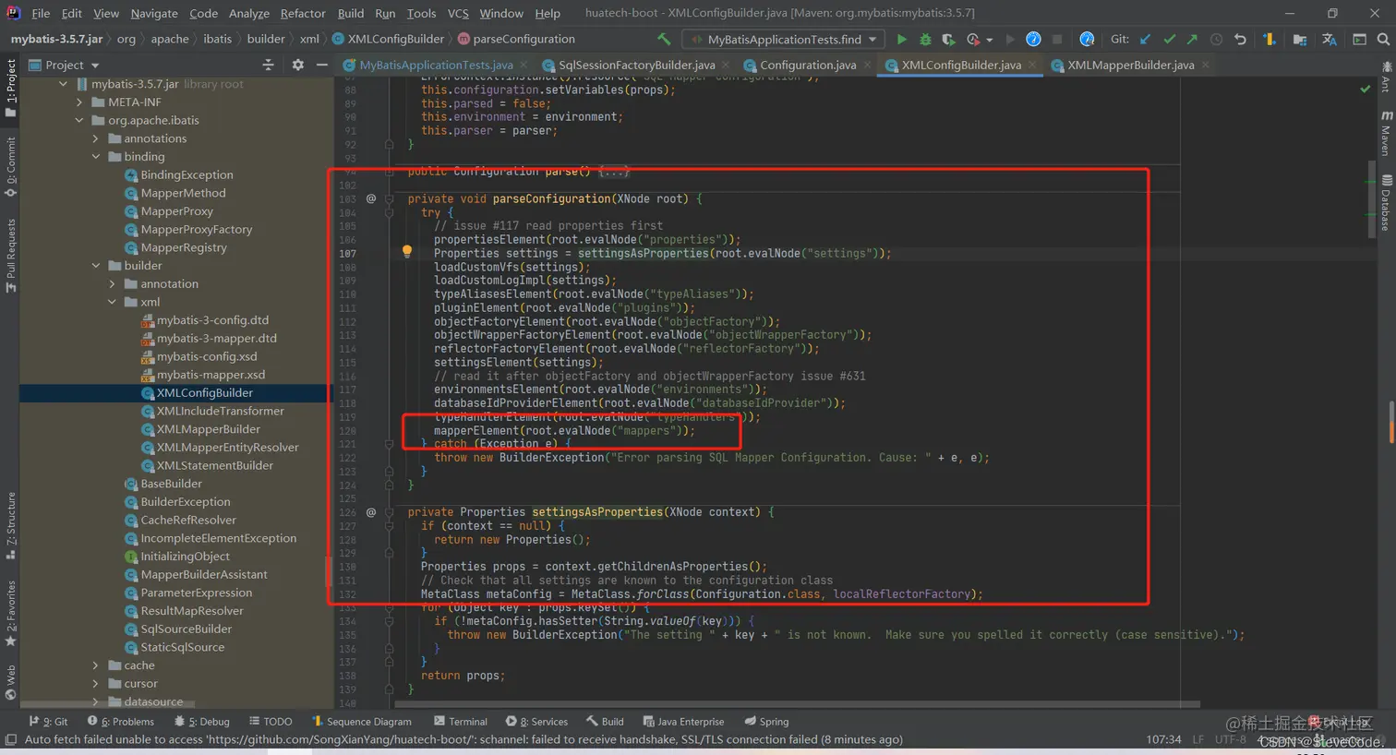The width and height of the screenshot is (1396, 755).
Task: Start debugging with the bug icon
Action: pos(925,39)
